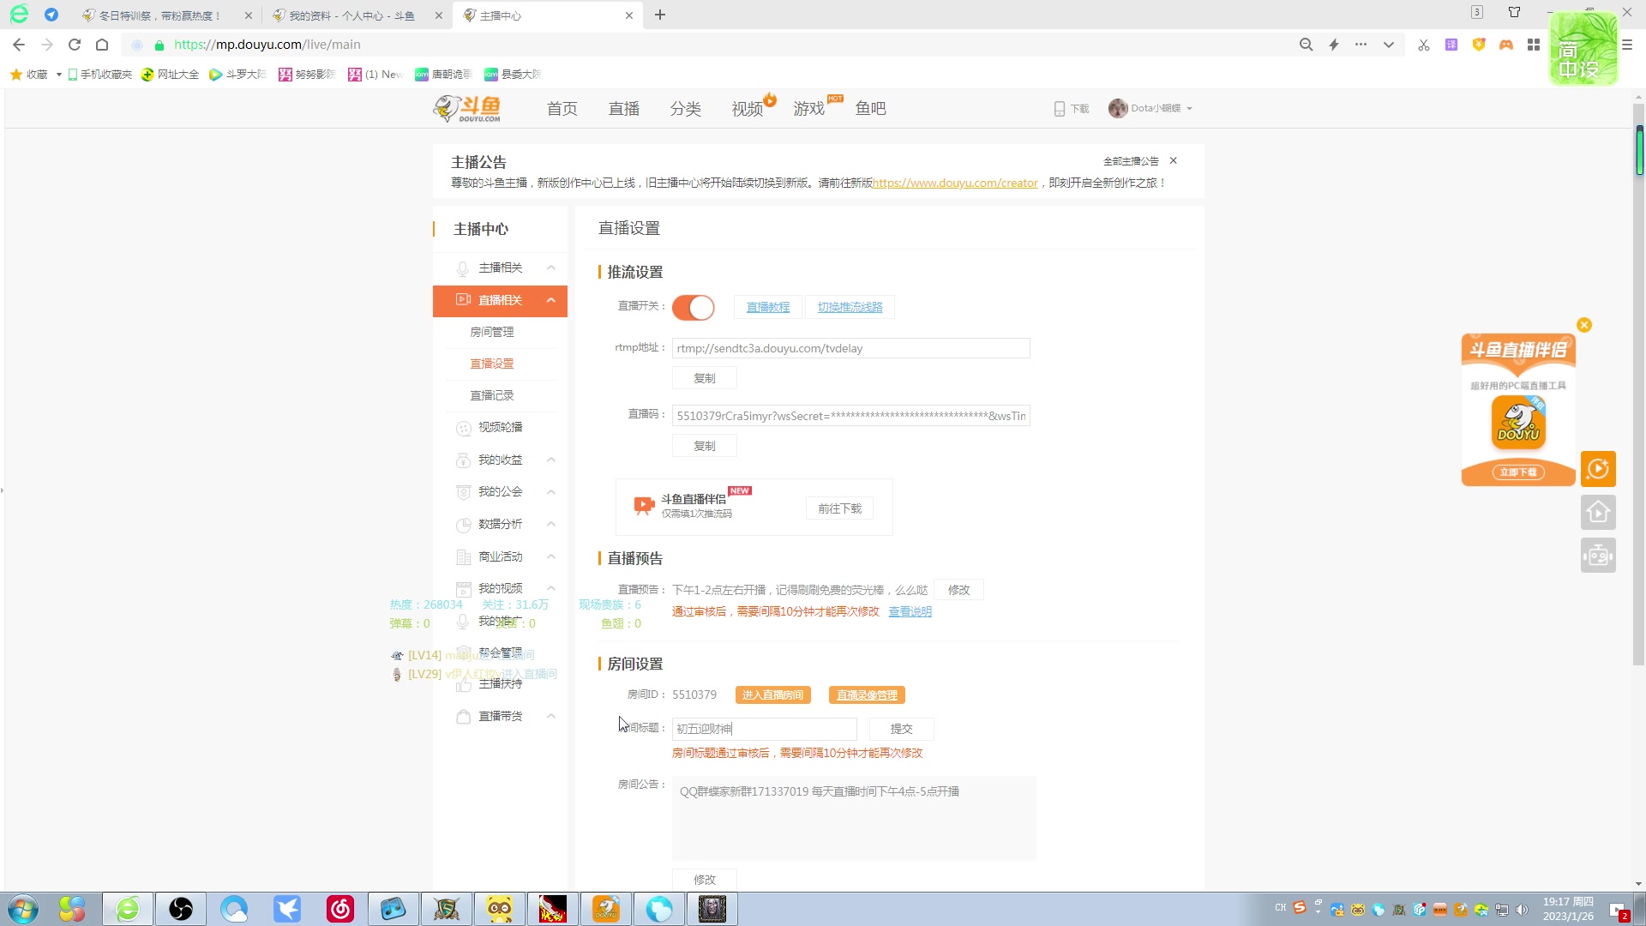Screen dimensions: 1646x926
Task: Select 直播设置 in the sidebar
Action: [x=491, y=364]
